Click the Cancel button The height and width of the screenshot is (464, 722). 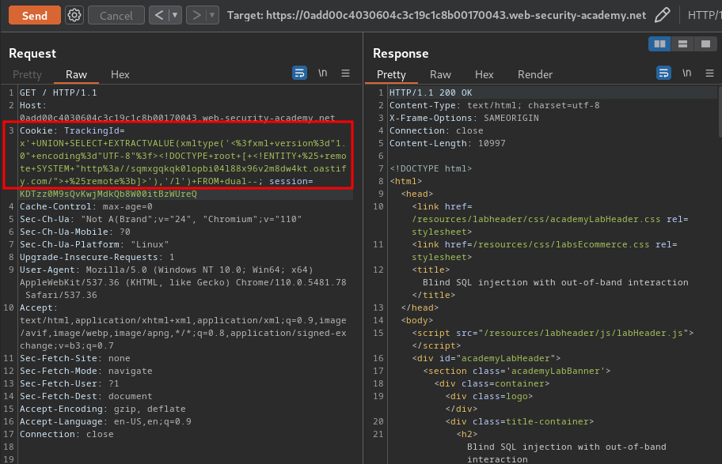pos(116,16)
